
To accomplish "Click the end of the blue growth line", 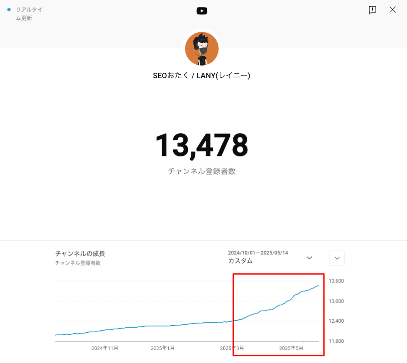I will pyautogui.click(x=318, y=286).
